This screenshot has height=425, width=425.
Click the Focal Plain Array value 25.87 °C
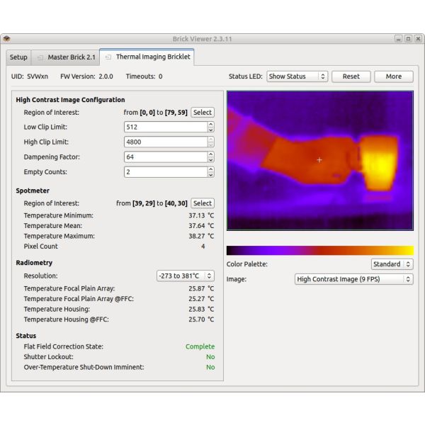coord(201,288)
